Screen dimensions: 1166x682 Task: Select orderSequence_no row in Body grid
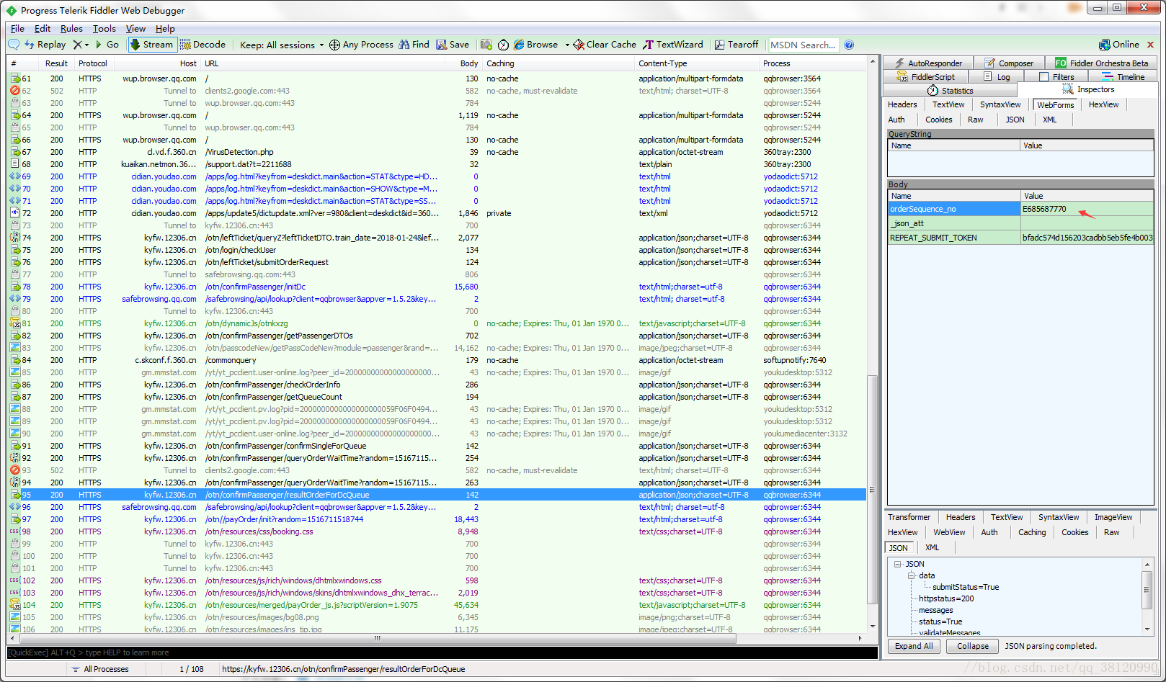(1020, 210)
